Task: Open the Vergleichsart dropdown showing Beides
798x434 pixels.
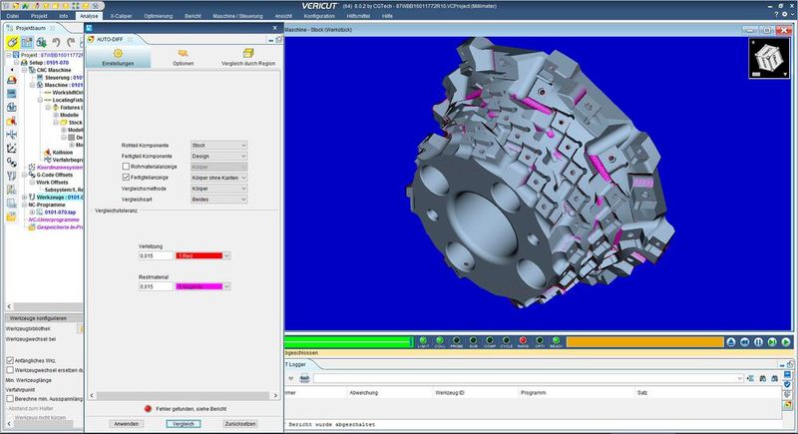Action: tap(218, 199)
